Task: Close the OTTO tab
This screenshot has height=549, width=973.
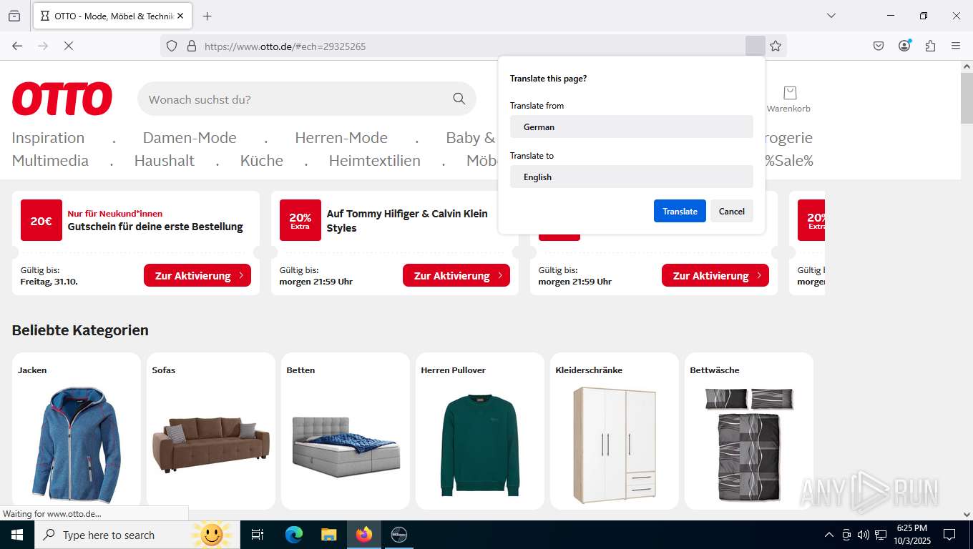Action: click(x=180, y=16)
